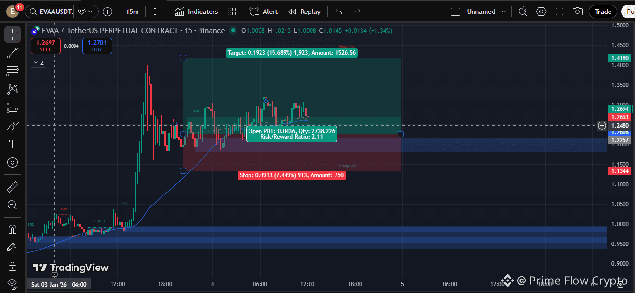Click the 1.2694 green price label
The image size is (635, 293).
click(x=619, y=109)
